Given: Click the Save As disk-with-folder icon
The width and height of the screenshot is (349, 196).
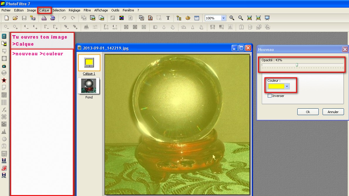Looking at the screenshot, I should 33,18.
